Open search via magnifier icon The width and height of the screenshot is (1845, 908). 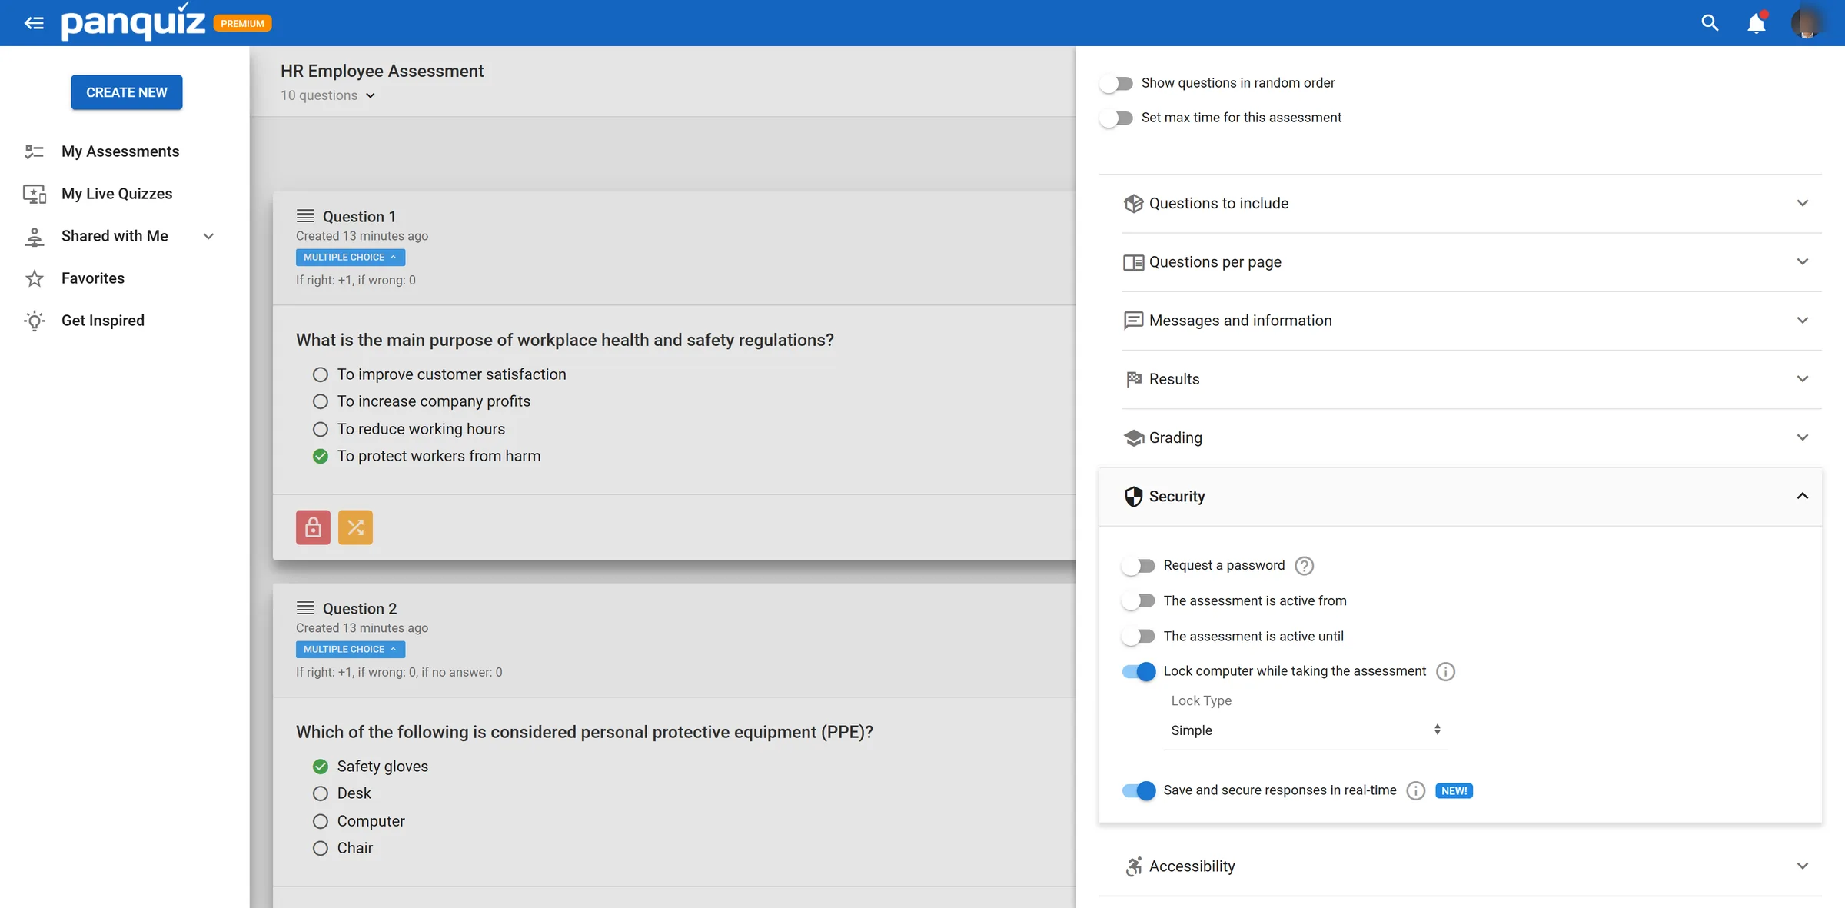click(x=1710, y=23)
